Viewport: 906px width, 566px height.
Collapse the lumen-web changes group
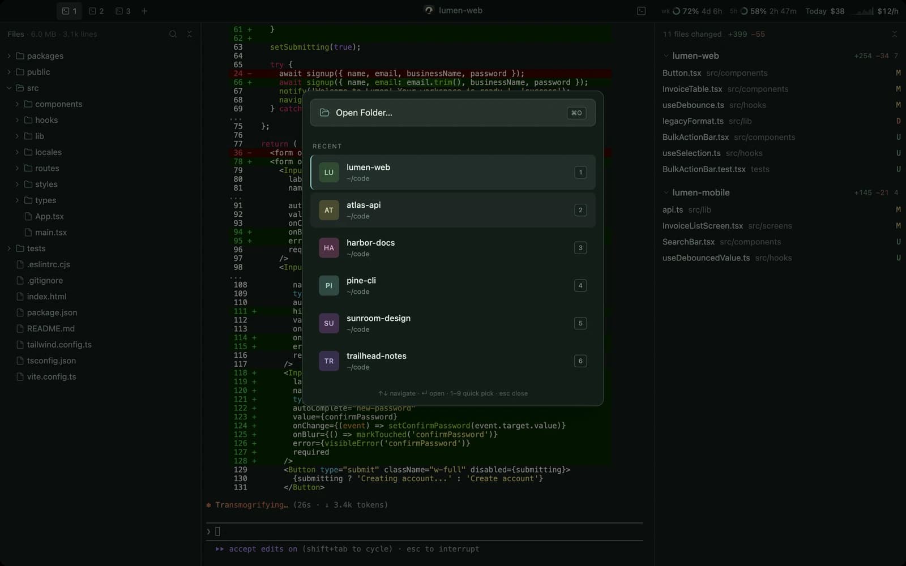click(666, 56)
